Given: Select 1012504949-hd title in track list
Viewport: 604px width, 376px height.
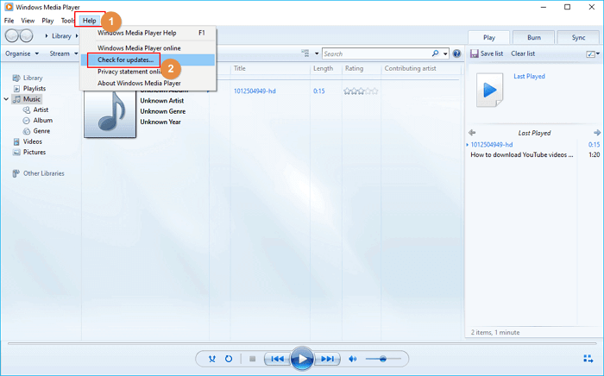Looking at the screenshot, I should [255, 91].
